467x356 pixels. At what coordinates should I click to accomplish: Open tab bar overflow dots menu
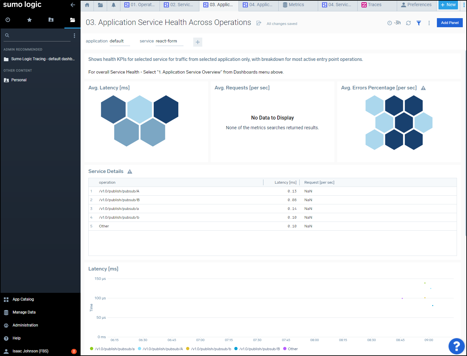coord(464,5)
